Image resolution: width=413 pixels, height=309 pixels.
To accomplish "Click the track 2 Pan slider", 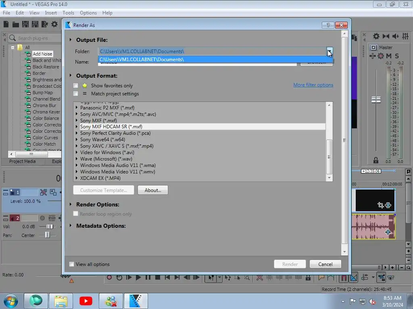I will 47,235.
